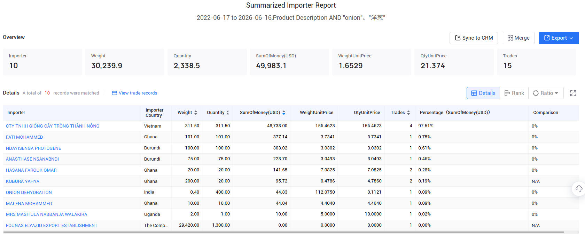Open ANASTHASE NSANABNDI importer link
Image resolution: width=585 pixels, height=236 pixels.
[x=32, y=159]
